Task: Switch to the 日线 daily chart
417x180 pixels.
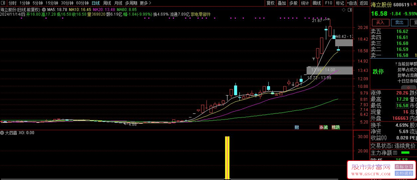Action: pos(96,3)
